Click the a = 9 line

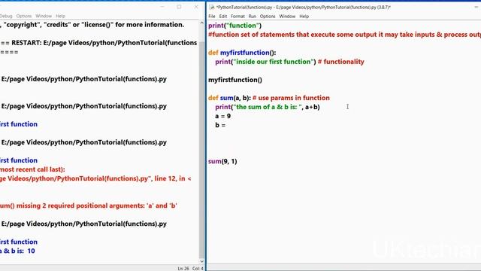[x=222, y=116]
